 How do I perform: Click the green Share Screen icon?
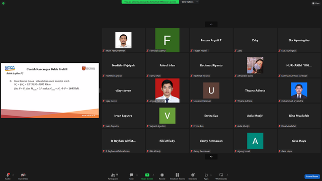[x=147, y=175]
